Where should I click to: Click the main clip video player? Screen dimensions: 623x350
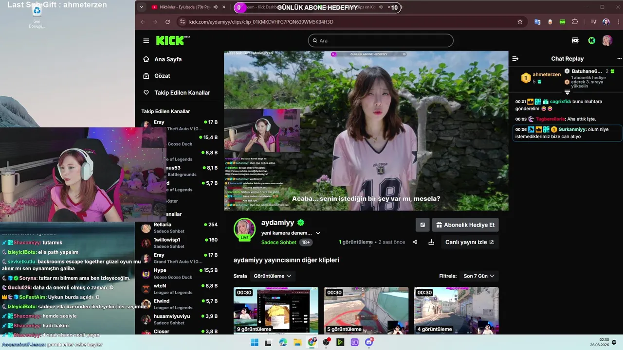point(366,131)
